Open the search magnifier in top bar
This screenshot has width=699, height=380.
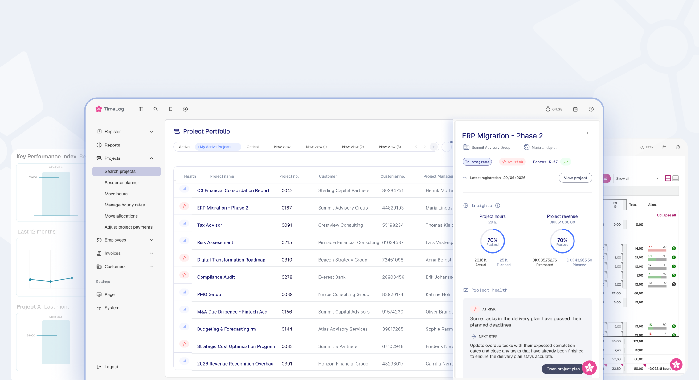156,109
